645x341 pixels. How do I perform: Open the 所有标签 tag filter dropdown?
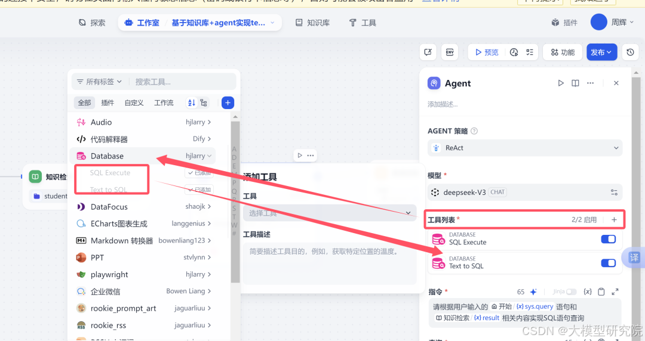click(100, 82)
